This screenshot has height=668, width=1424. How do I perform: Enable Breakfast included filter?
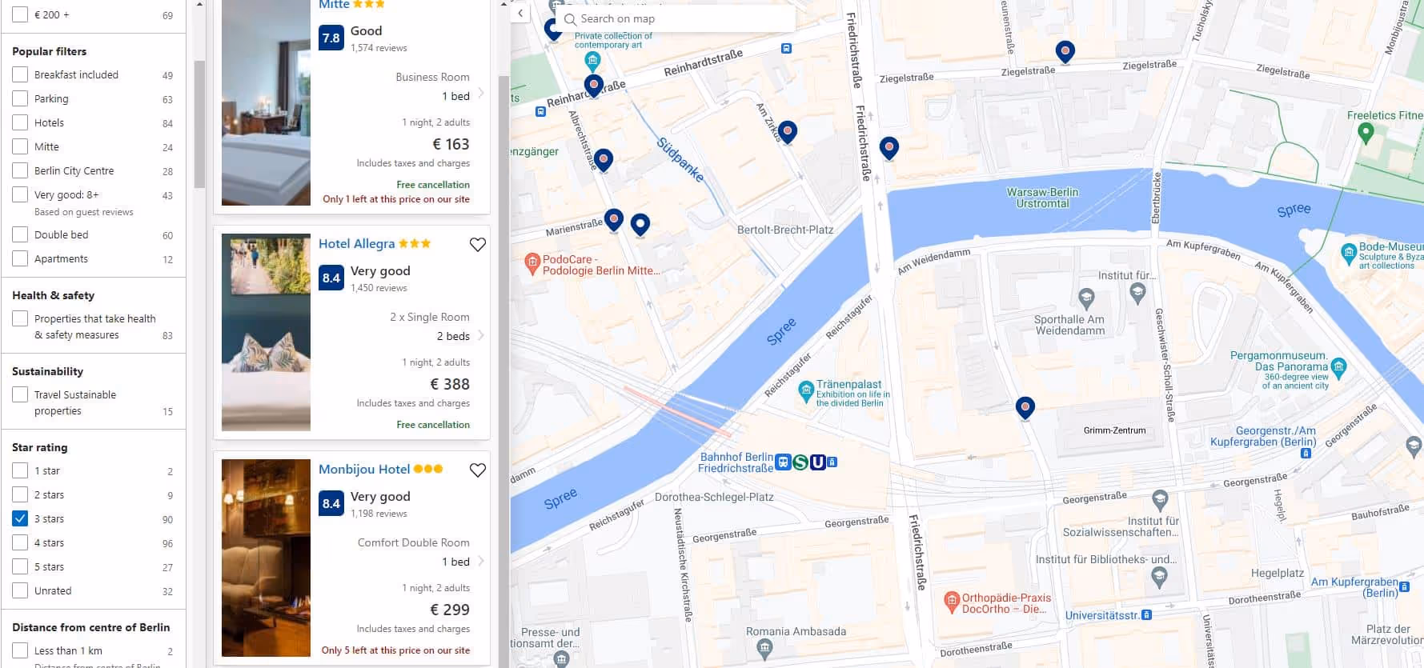(x=20, y=74)
